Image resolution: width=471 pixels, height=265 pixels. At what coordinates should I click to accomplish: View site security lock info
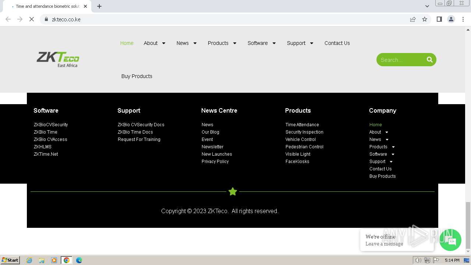pyautogui.click(x=46, y=19)
